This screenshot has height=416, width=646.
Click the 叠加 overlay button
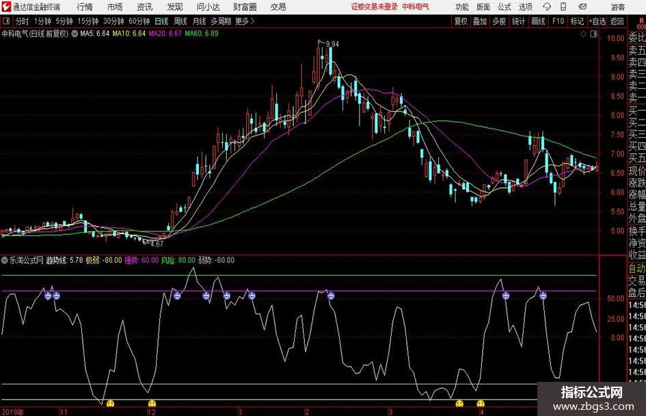point(480,21)
